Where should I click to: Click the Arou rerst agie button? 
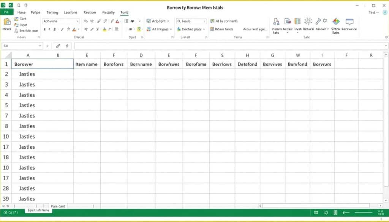[x=255, y=29]
